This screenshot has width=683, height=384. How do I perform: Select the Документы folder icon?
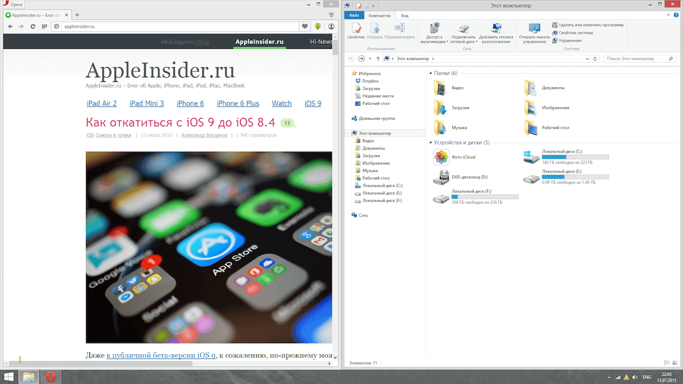531,88
